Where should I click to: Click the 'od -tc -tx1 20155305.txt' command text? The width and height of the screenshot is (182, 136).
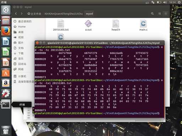[53, 83]
